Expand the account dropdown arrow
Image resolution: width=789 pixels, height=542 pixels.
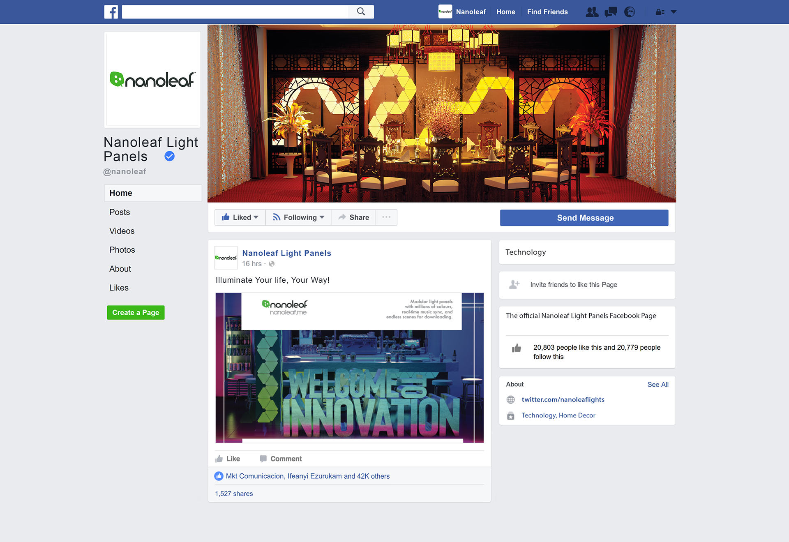[x=674, y=12]
